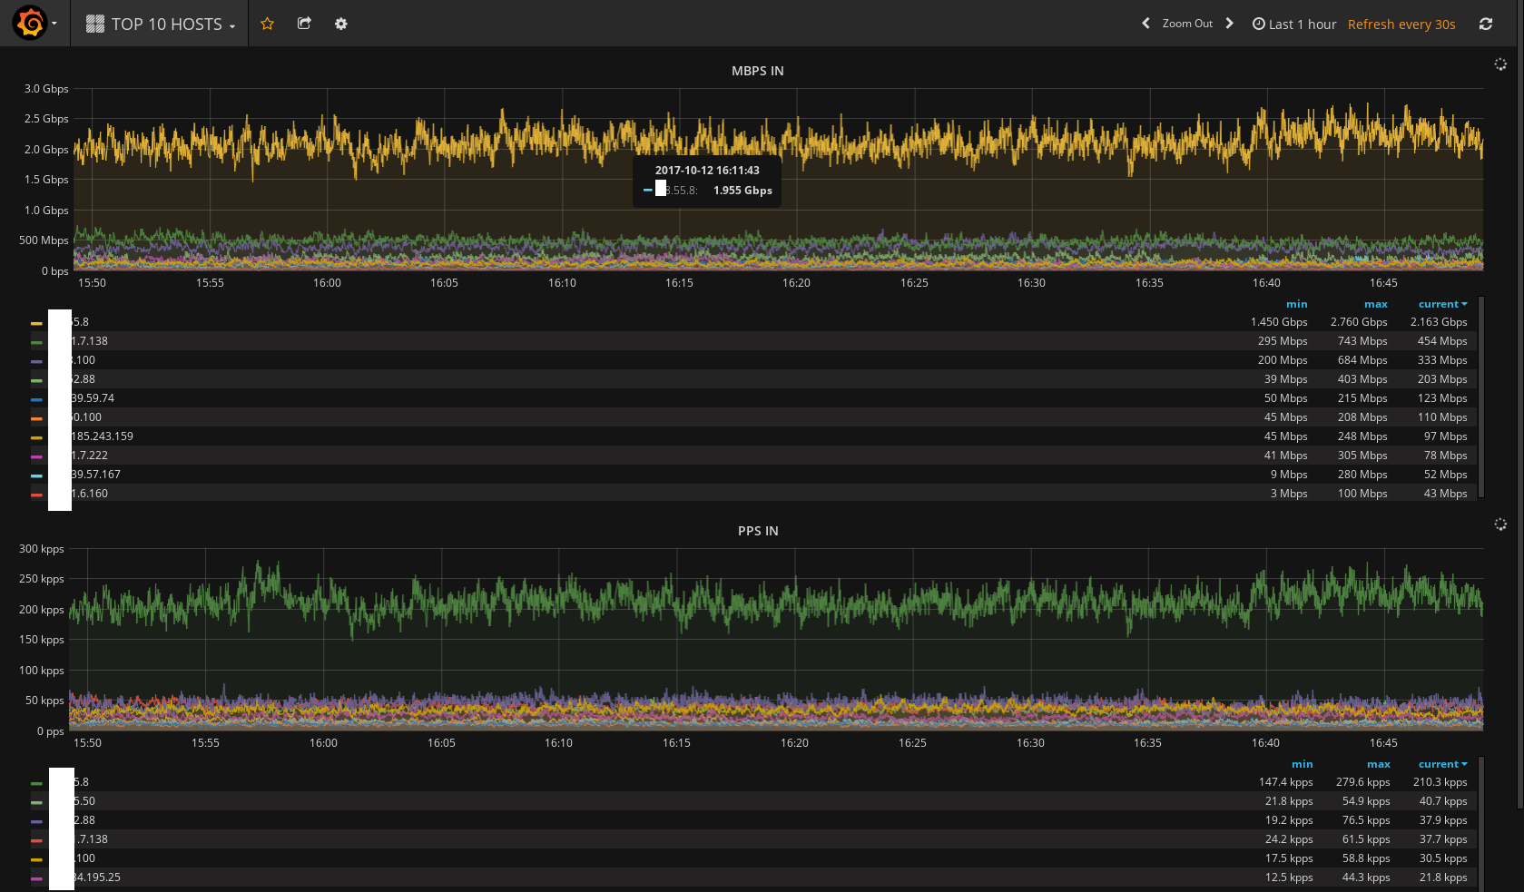
Task: Open the Grafana logo main menu
Action: (30, 24)
